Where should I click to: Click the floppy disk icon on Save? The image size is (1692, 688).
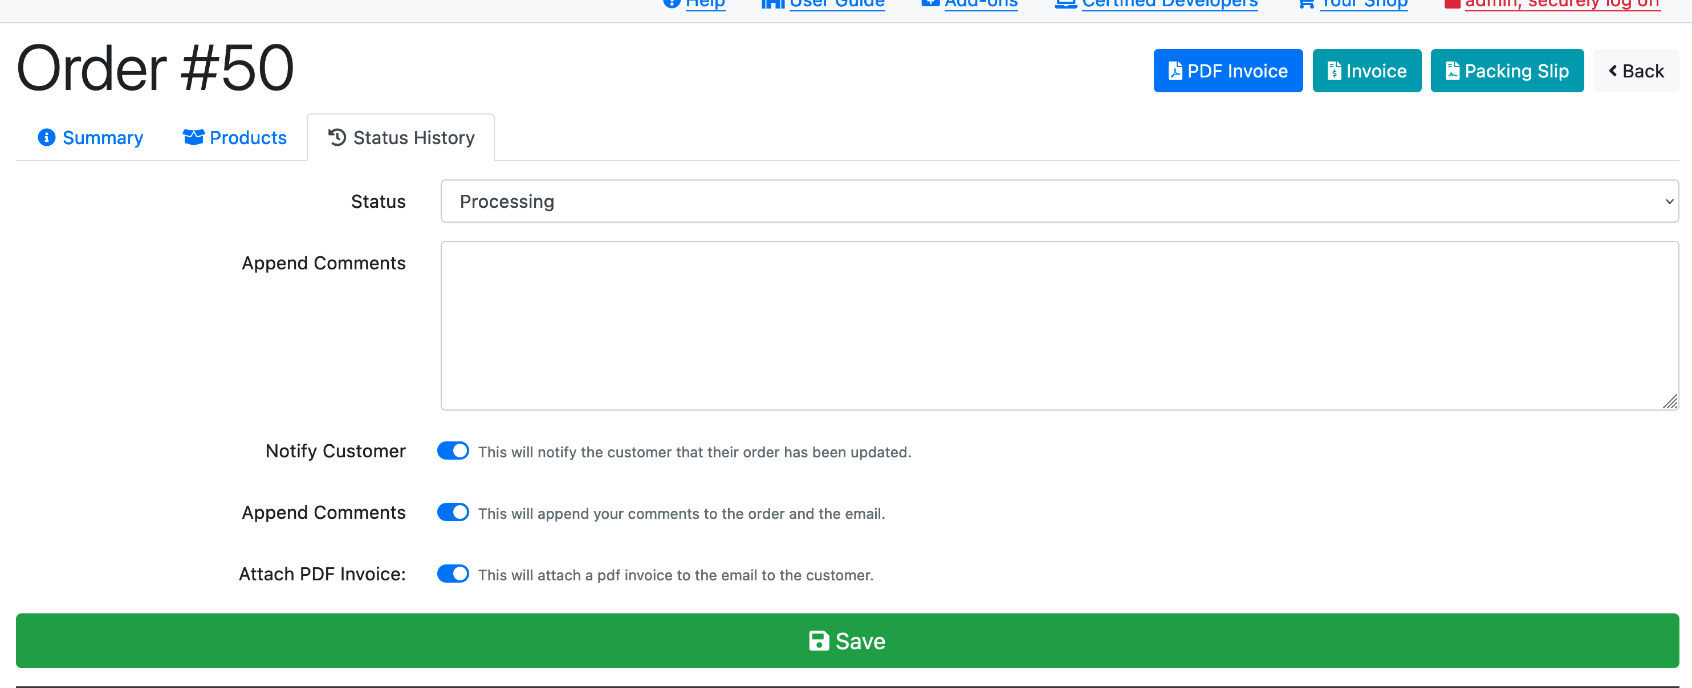[819, 641]
